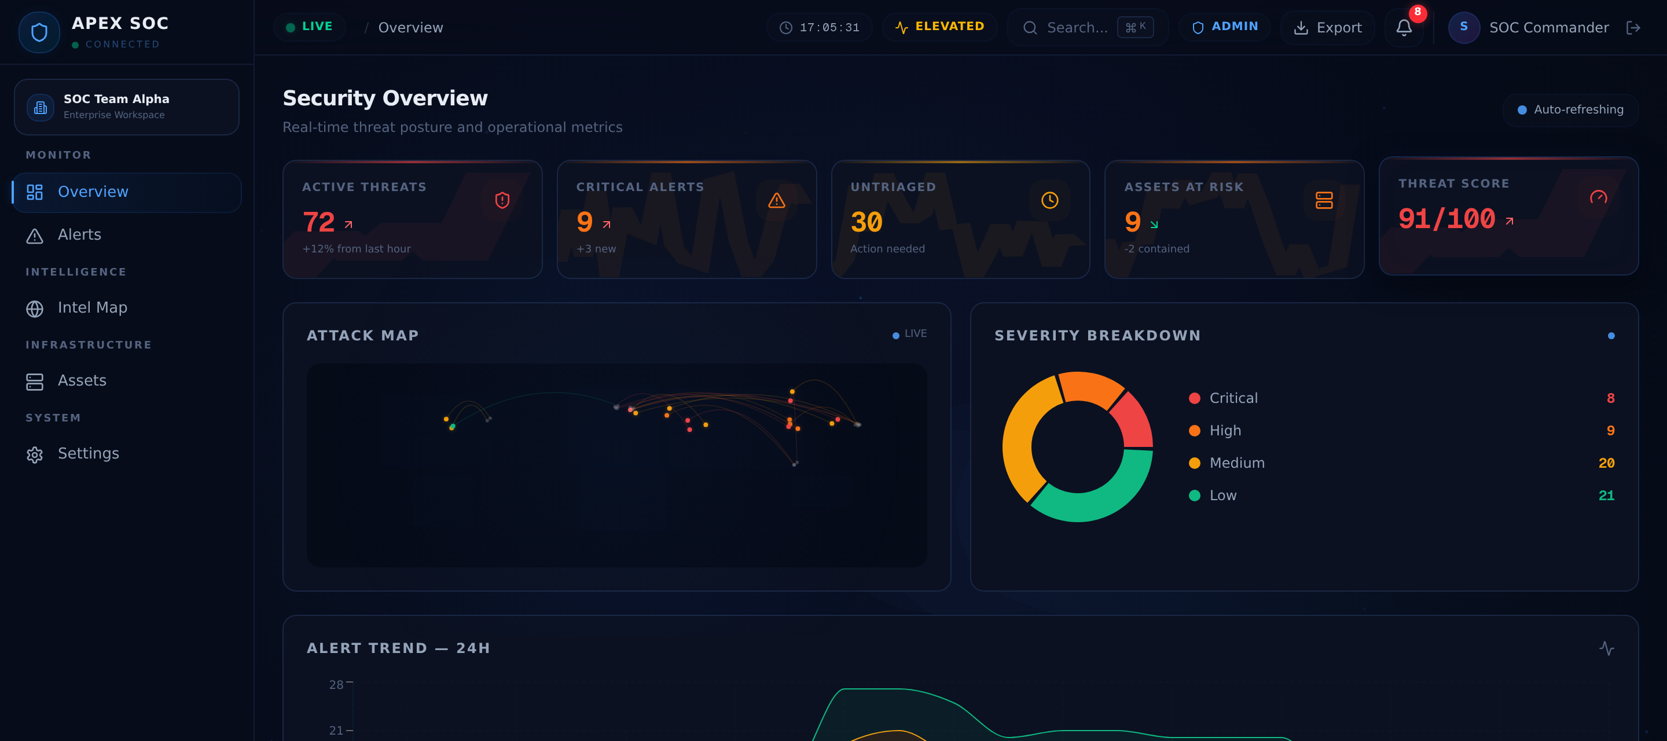Click the +12% from last hour text

tap(357, 249)
